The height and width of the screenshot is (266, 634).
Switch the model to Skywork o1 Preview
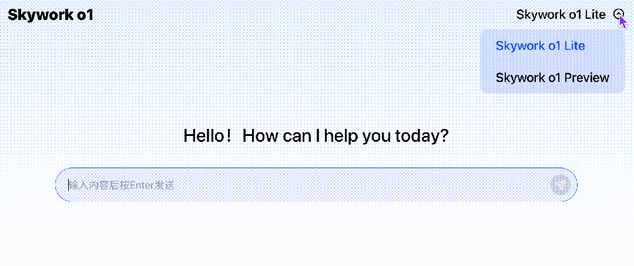coord(552,77)
